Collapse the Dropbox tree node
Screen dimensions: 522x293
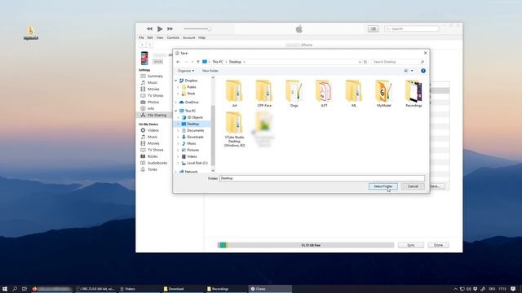[176, 81]
